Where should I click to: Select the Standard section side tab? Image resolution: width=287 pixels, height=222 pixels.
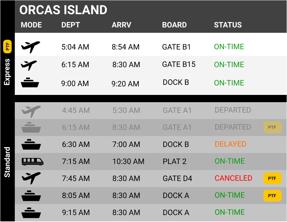coord(7,162)
